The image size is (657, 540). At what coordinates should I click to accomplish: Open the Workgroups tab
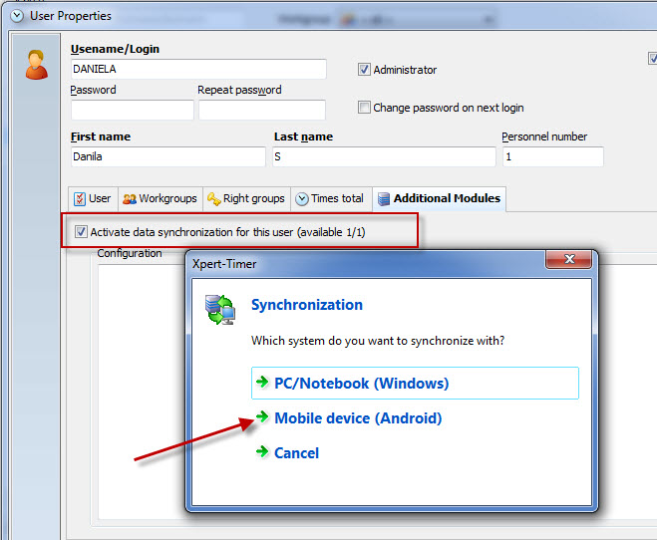(160, 198)
